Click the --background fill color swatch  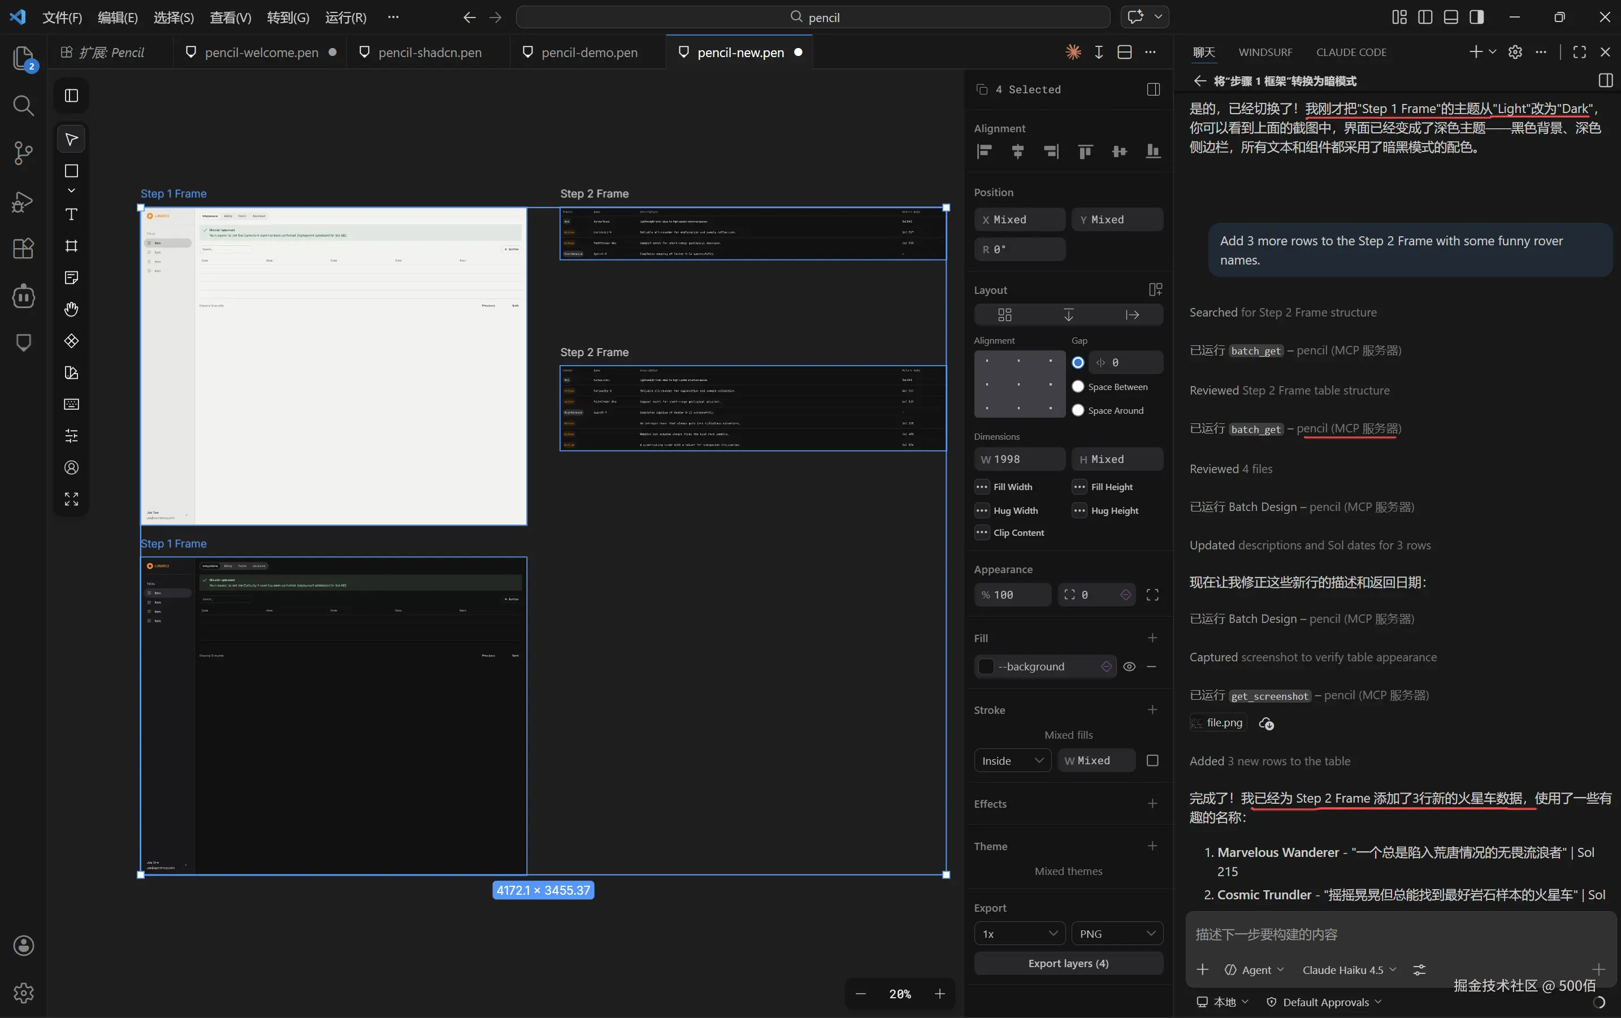point(986,666)
